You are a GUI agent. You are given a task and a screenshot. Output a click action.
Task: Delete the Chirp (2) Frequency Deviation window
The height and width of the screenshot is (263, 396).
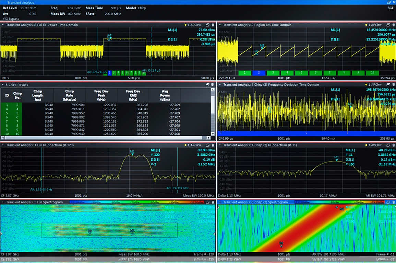point(394,84)
